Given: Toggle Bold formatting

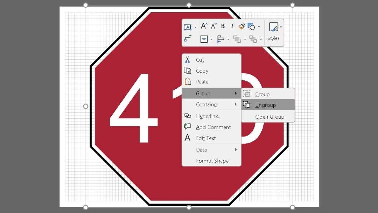Looking at the screenshot, I should 222,26.
